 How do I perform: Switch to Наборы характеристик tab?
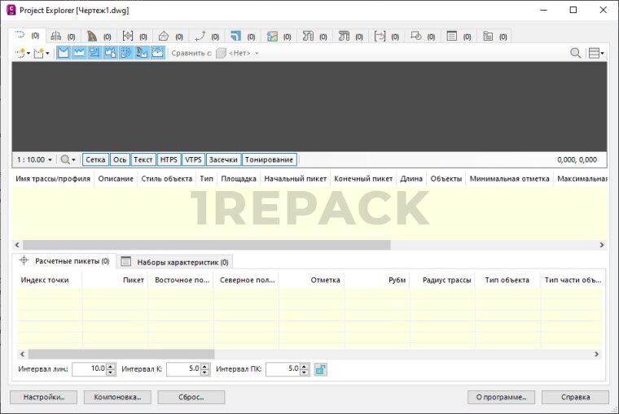[176, 261]
